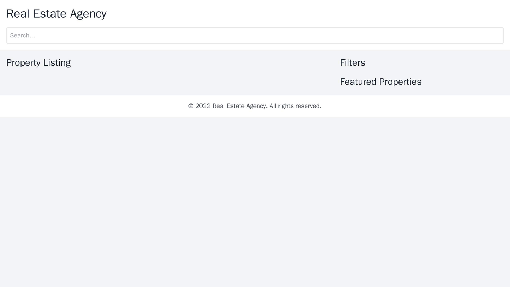510x287 pixels.
Task: Click "© 2022" in the footer
Action: click(199, 106)
